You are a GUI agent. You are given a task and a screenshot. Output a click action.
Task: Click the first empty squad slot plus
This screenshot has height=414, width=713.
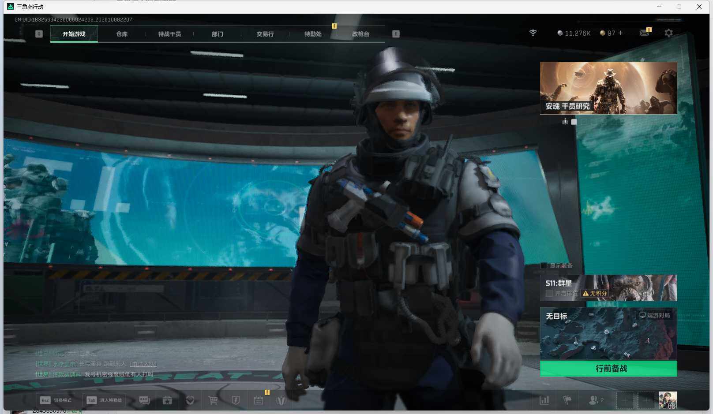click(x=625, y=400)
